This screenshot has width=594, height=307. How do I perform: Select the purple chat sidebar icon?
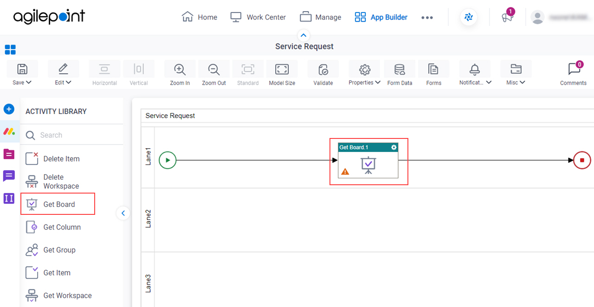9,176
